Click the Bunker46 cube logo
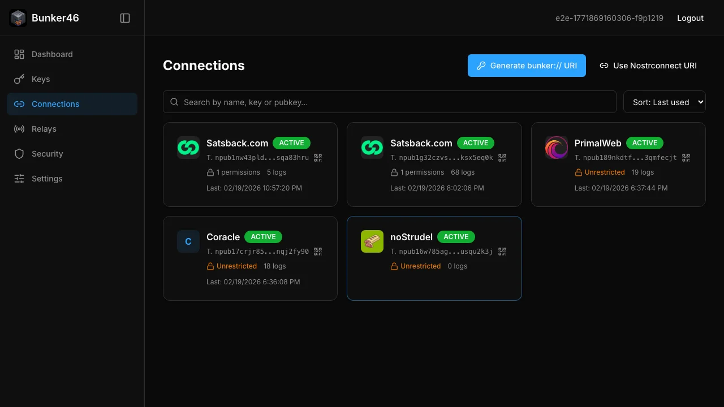Screen dimensions: 724x407 coord(18,18)
